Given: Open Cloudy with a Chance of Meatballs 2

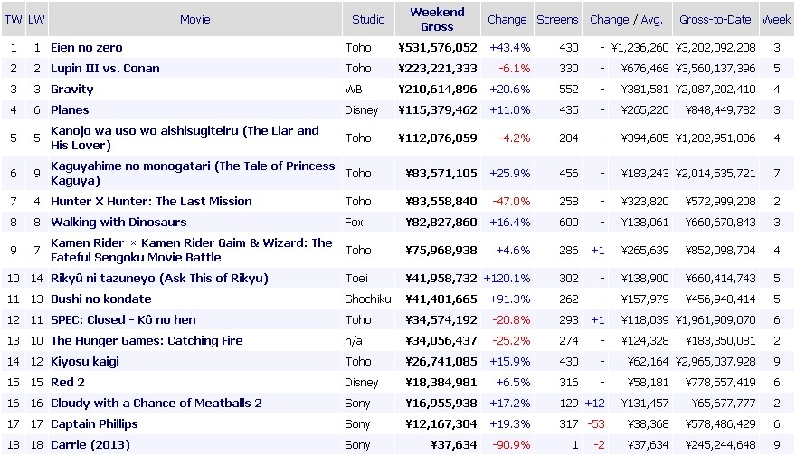Looking at the screenshot, I should 156,403.
